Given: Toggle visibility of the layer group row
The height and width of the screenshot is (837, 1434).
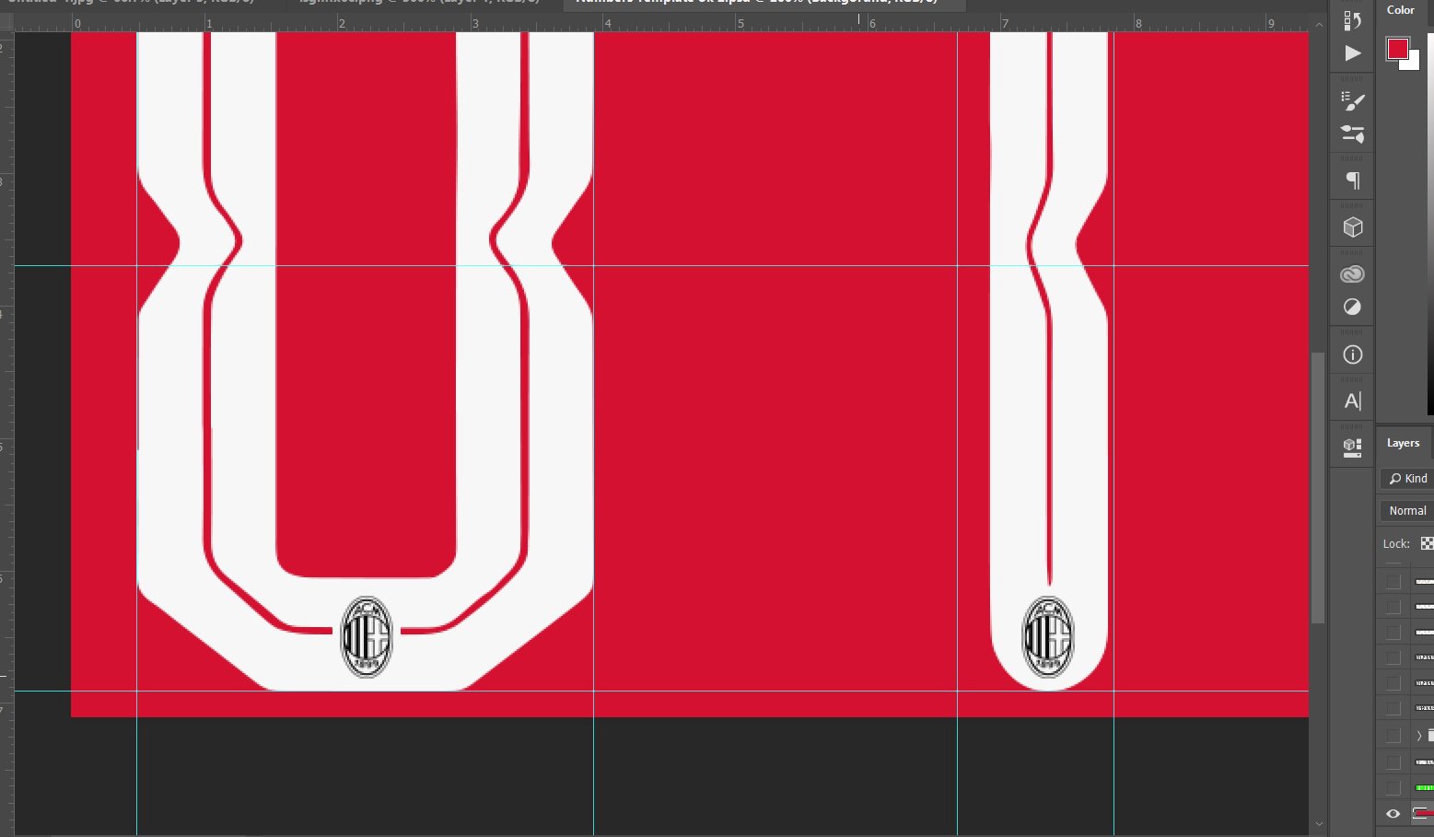Looking at the screenshot, I should coord(1393,736).
